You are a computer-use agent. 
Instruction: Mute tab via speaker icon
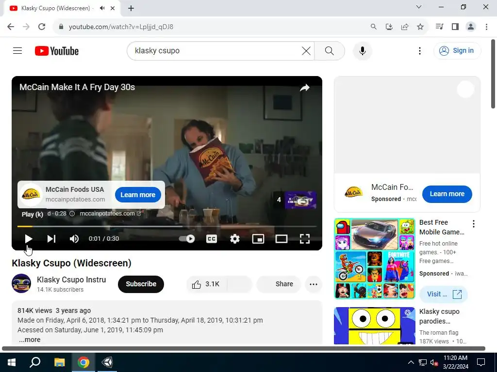(x=102, y=8)
